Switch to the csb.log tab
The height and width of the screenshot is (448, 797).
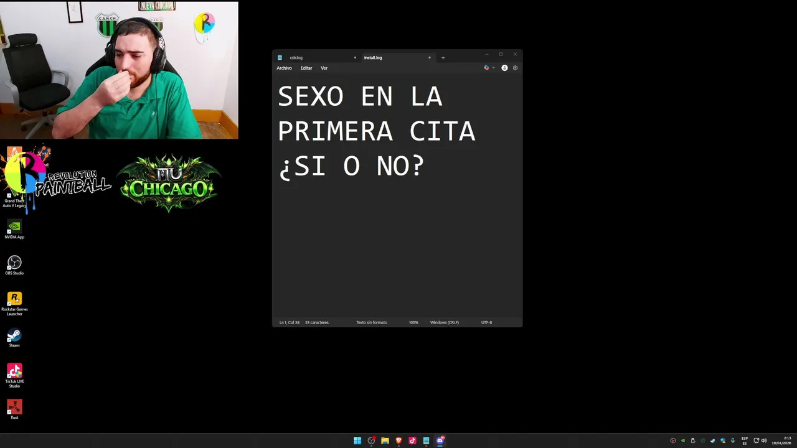click(x=318, y=58)
